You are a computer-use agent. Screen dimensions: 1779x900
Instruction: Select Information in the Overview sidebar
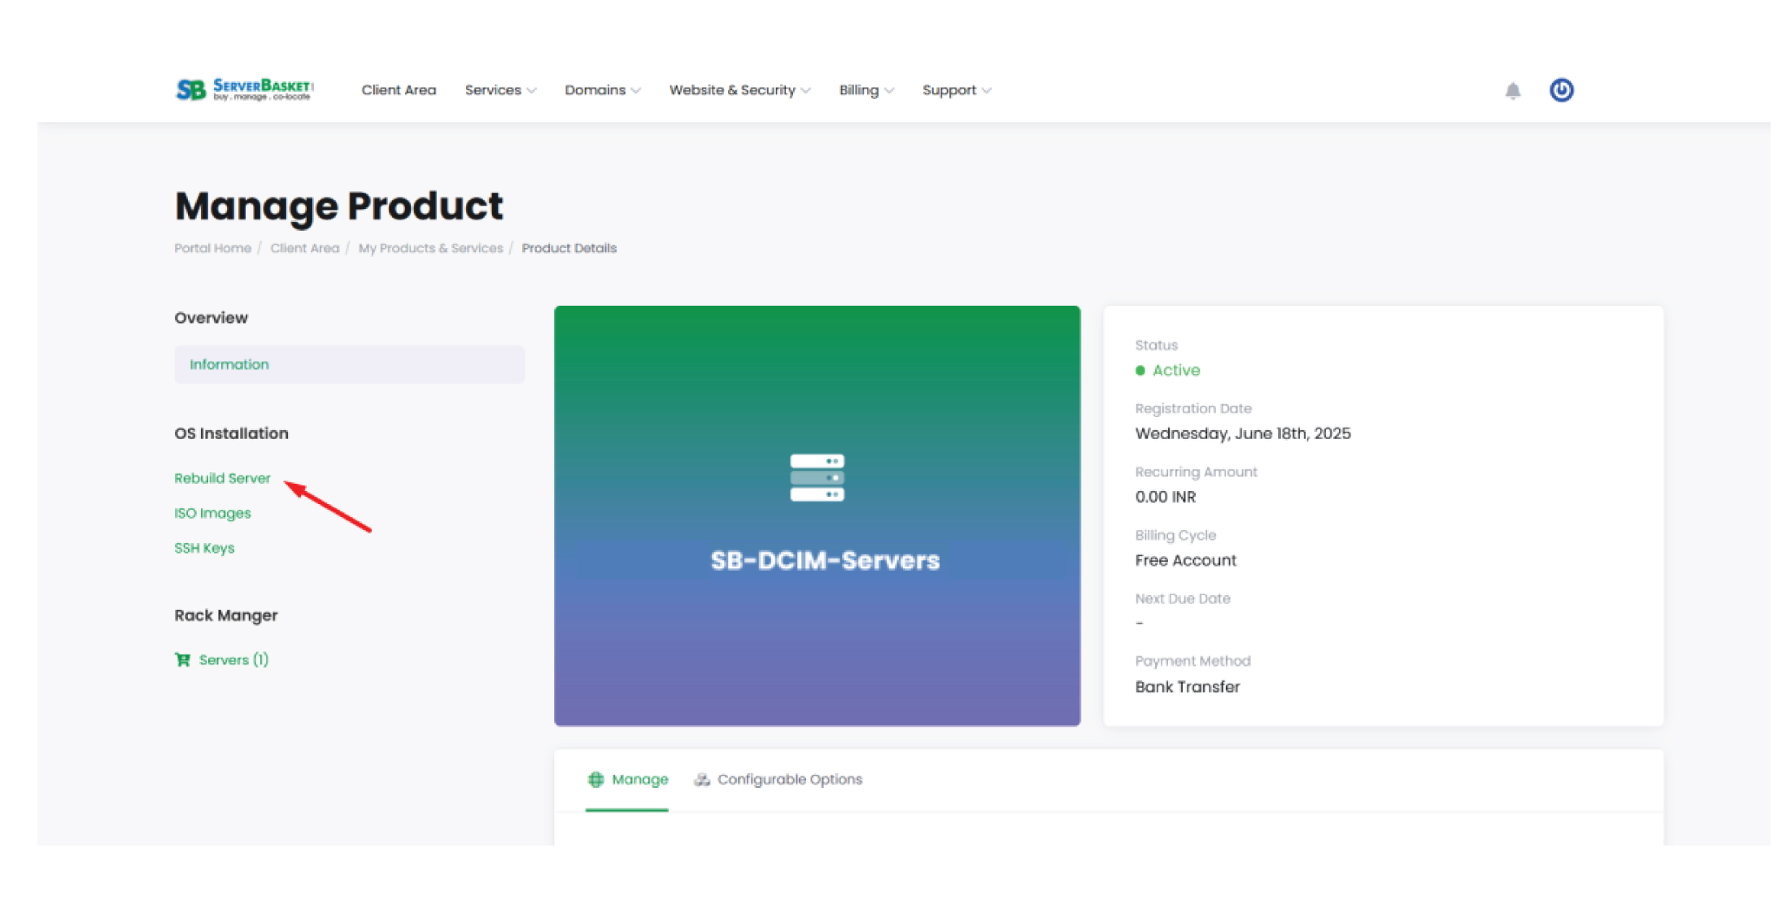[x=229, y=364]
